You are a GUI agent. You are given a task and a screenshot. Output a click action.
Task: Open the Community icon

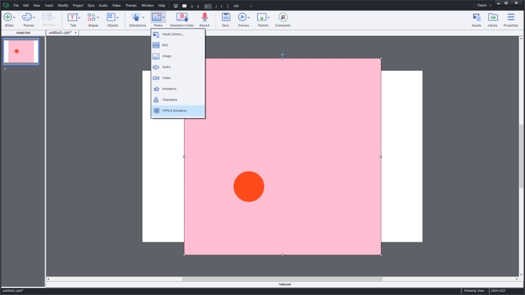click(x=282, y=17)
